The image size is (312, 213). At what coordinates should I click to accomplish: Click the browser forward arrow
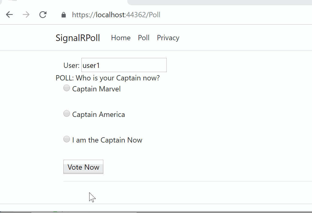pos(26,15)
